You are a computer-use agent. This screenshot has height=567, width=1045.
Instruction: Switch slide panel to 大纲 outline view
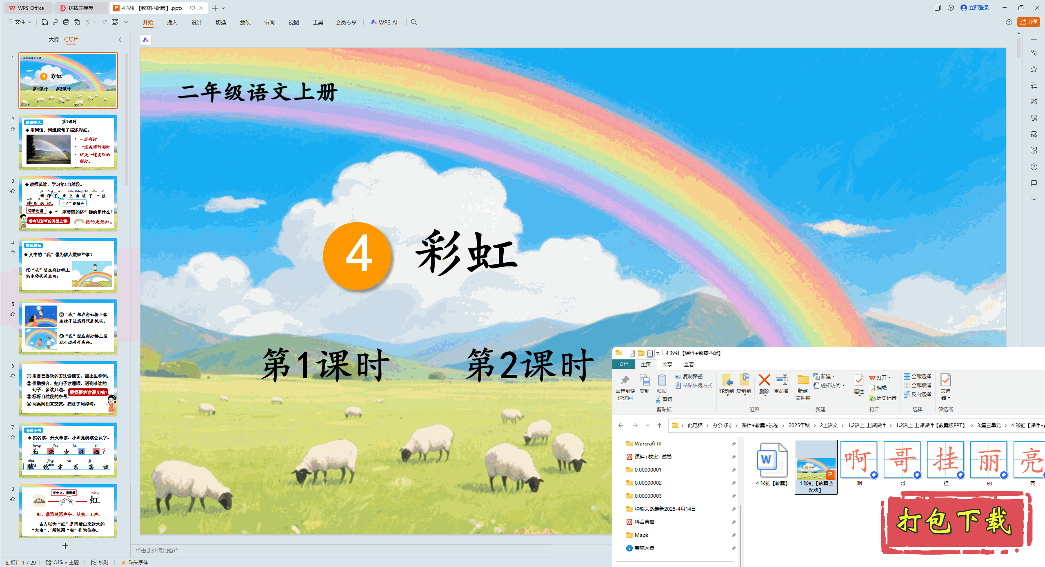(53, 40)
